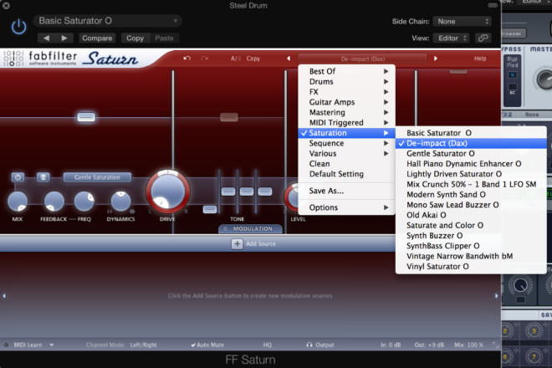
Task: Click the plus Add Source button
Action: point(237,243)
